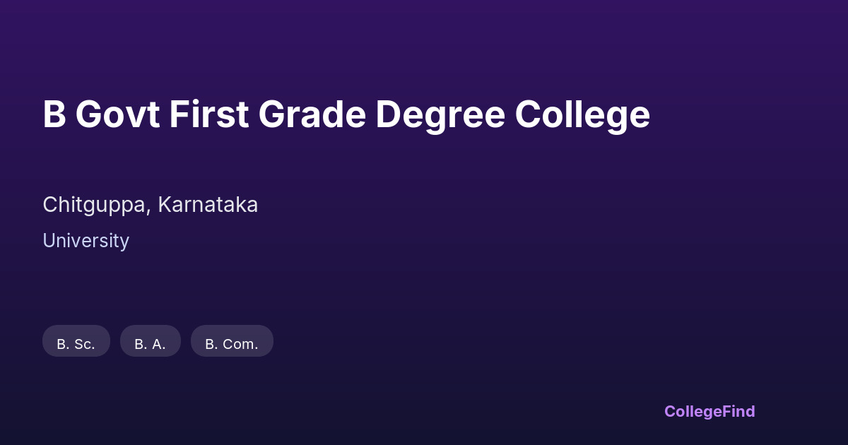Click the word "Karnataka"
848x445 pixels.
[208, 204]
